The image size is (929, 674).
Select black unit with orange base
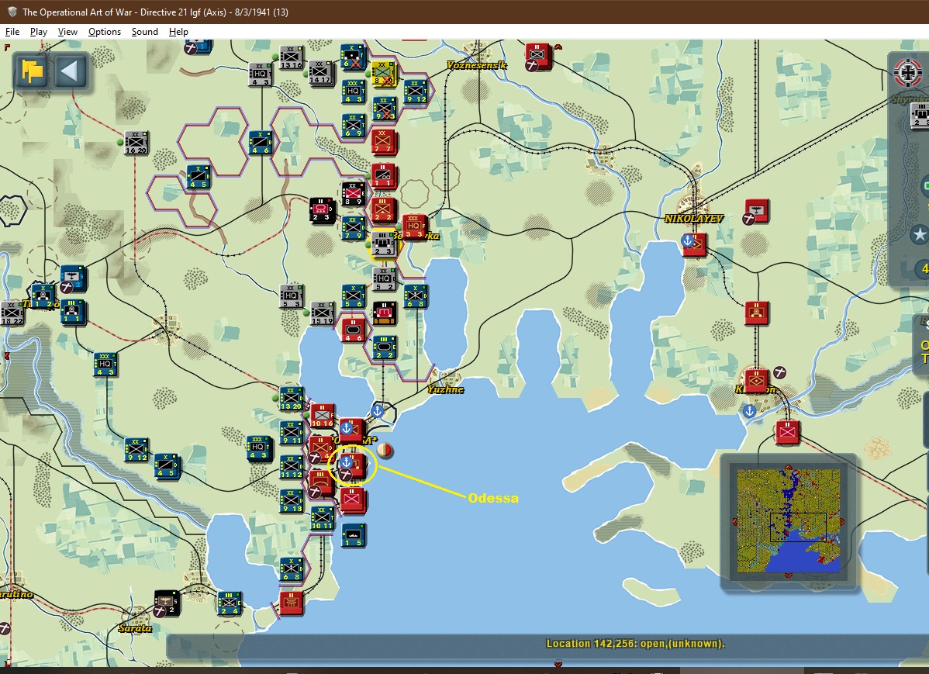pos(384,313)
